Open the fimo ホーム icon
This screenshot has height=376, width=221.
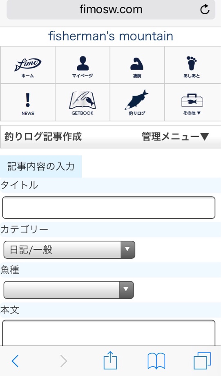[27, 65]
